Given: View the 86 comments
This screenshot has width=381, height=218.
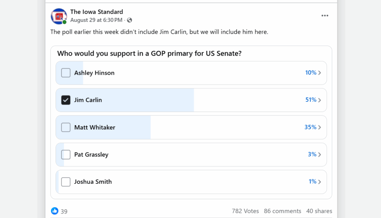Looking at the screenshot, I should (x=282, y=211).
